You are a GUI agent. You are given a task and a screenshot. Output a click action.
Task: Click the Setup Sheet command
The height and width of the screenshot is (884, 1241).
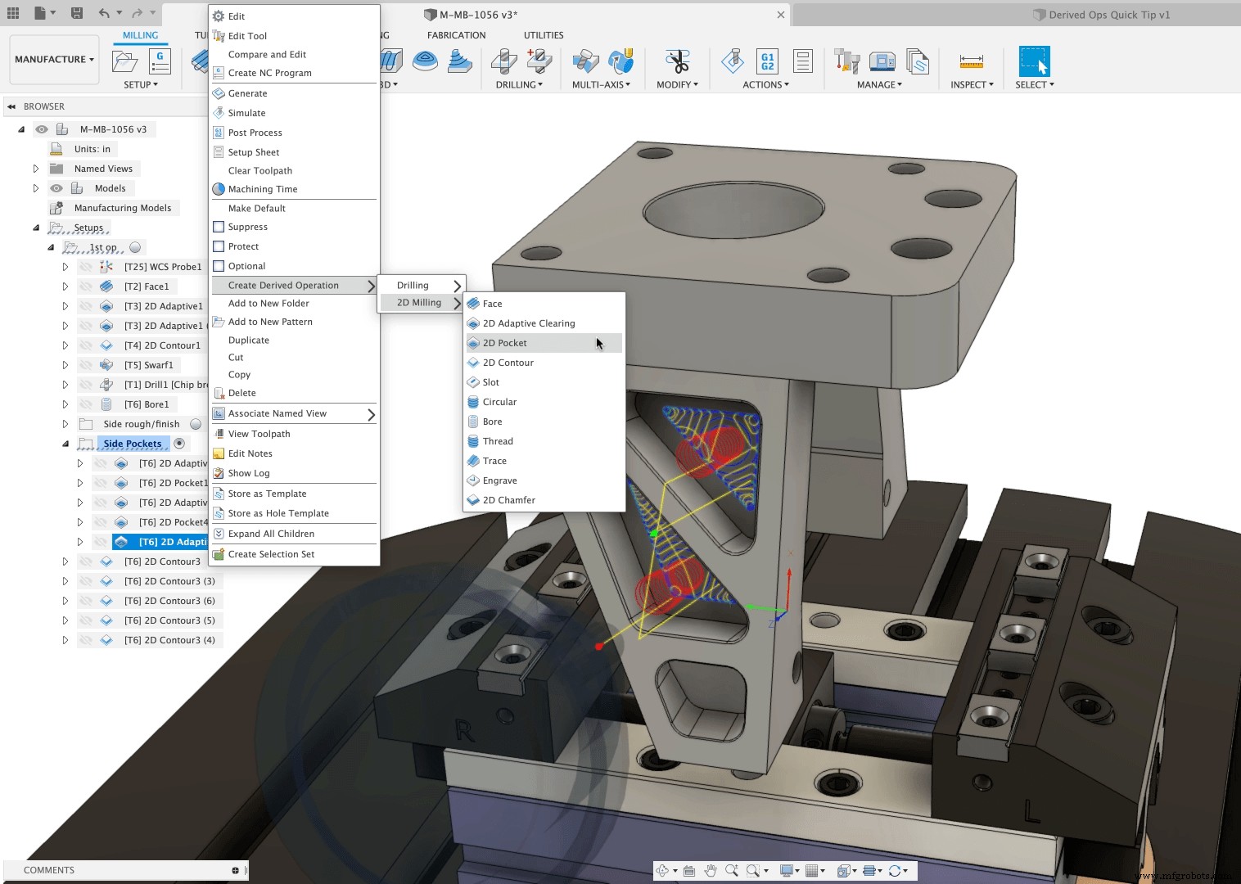pos(255,151)
